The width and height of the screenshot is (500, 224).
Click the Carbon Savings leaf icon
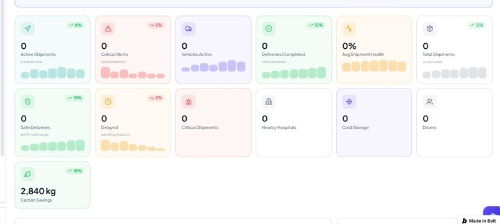tap(28, 174)
